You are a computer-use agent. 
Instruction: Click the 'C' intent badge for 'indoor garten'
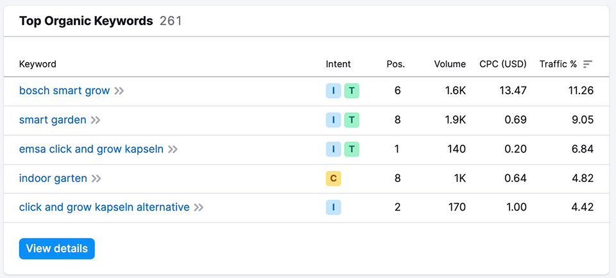pyautogui.click(x=334, y=179)
